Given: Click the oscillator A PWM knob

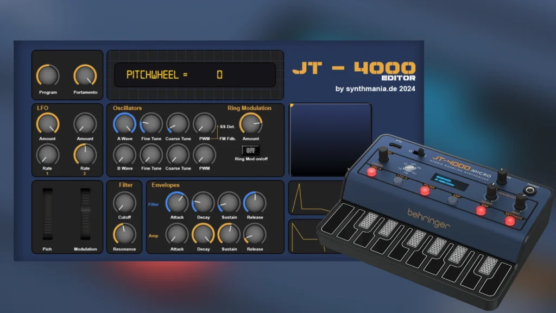Looking at the screenshot, I should (204, 124).
